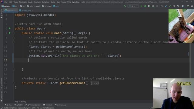Click src folder in navigation bar

pyautogui.click(x=15, y=6)
